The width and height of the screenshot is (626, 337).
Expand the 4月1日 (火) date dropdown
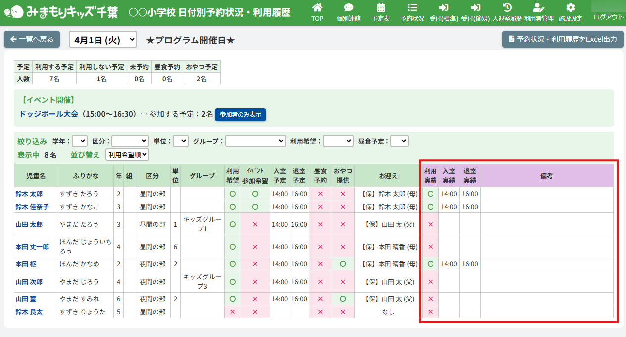tap(103, 40)
